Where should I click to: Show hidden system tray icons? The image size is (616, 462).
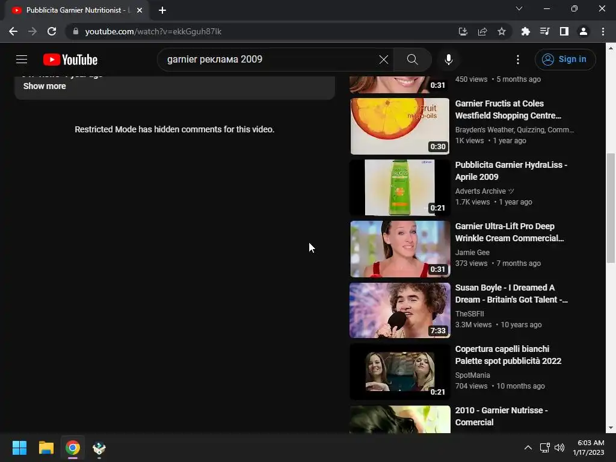[528, 448]
